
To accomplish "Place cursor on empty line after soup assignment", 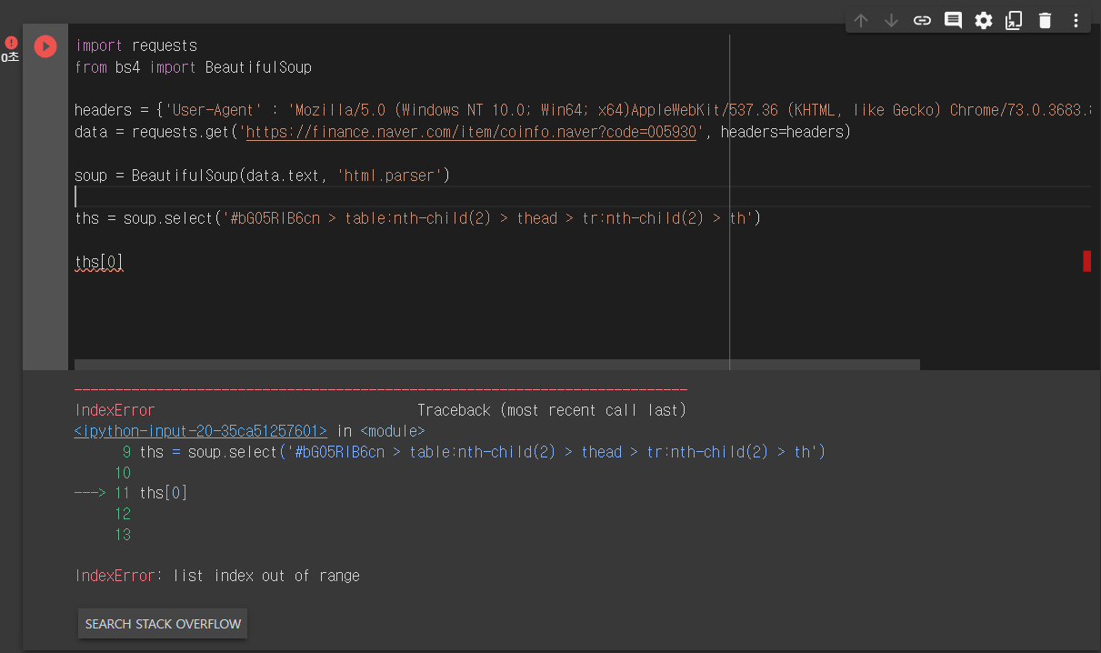I will click(582, 196).
